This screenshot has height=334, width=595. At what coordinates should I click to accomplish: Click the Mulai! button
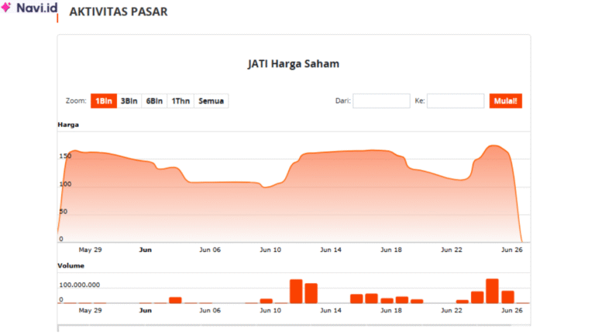[x=506, y=101]
